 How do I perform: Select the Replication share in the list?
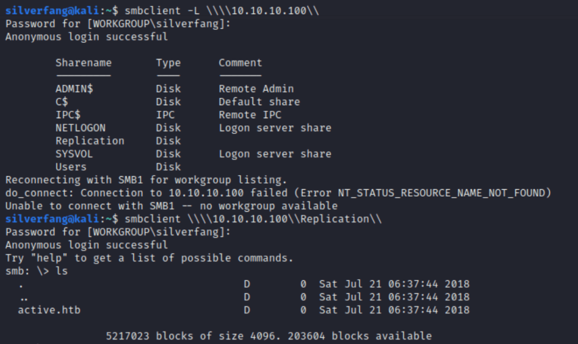pyautogui.click(x=90, y=141)
